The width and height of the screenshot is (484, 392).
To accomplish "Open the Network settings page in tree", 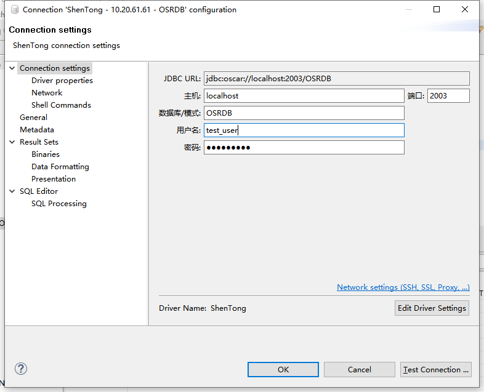I will (47, 93).
